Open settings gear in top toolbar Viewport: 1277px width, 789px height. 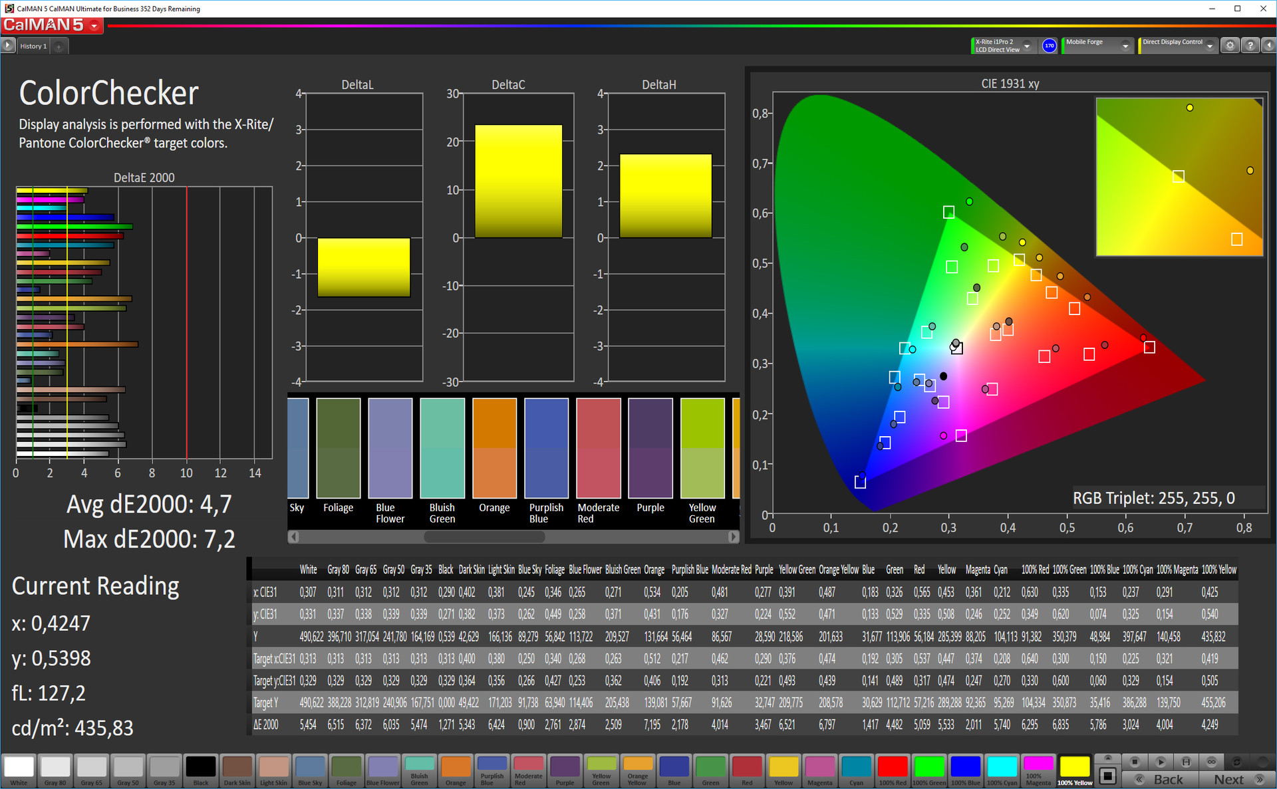[x=1230, y=45]
